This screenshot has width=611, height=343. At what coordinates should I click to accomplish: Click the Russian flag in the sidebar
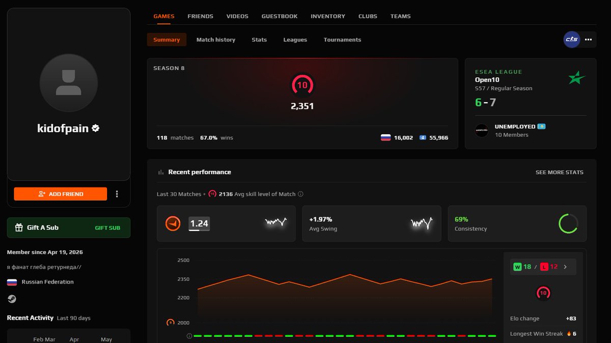click(x=12, y=282)
